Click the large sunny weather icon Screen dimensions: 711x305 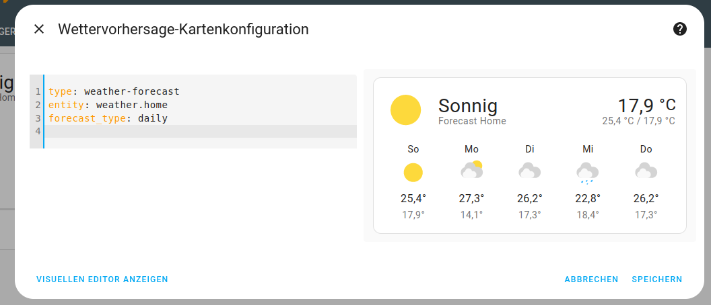(x=405, y=110)
